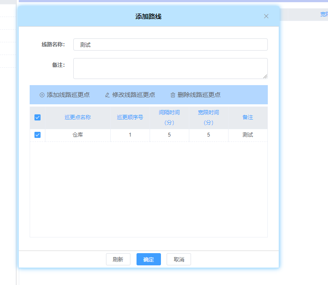Click the 测试 remark cell in row
Screen dimensions: 328x285
coord(248,135)
